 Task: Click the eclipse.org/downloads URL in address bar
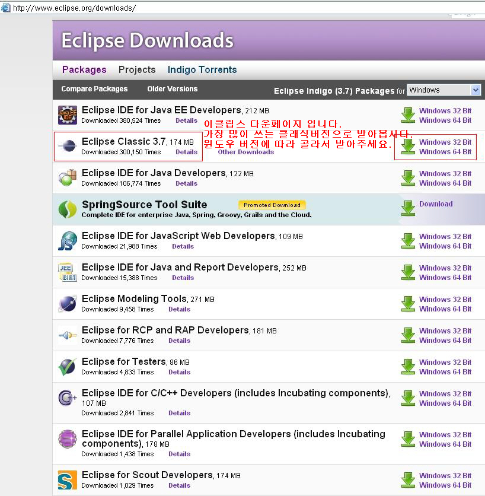[75, 8]
